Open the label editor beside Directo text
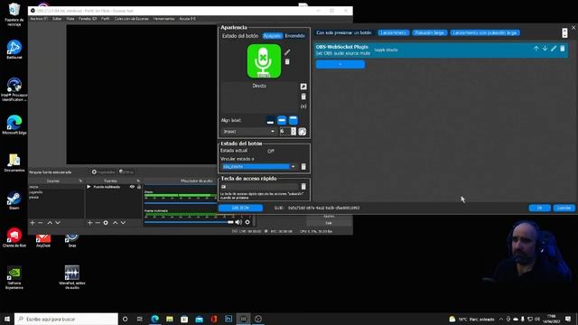Viewport: 578px width, 325px height. point(303,87)
